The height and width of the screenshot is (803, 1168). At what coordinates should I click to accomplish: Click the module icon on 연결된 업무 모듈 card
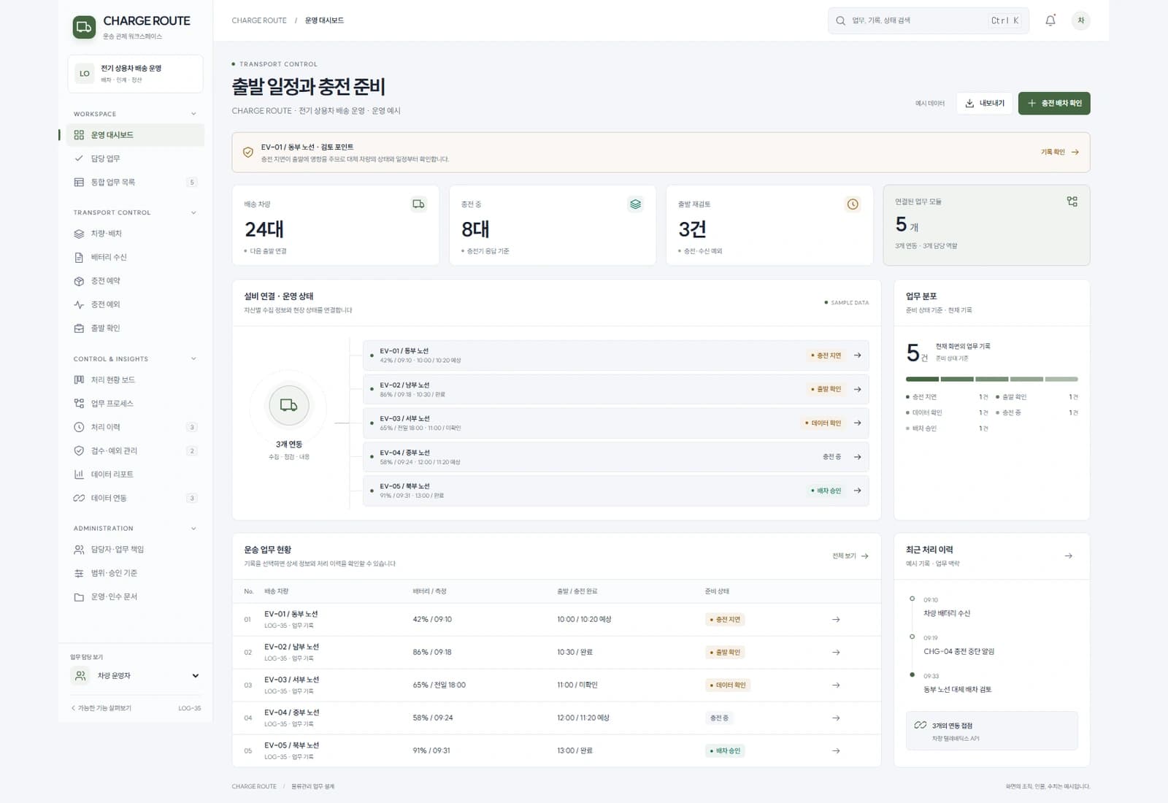point(1072,201)
